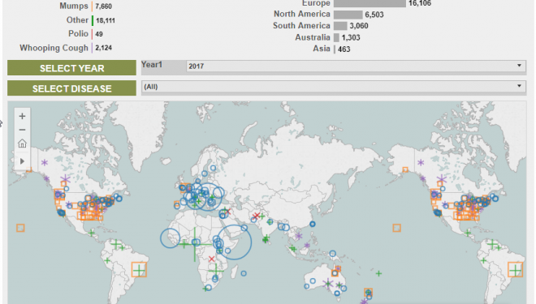Image resolution: width=536 pixels, height=304 pixels.
Task: Click the Australia bar showing 1,303
Action: [336, 37]
